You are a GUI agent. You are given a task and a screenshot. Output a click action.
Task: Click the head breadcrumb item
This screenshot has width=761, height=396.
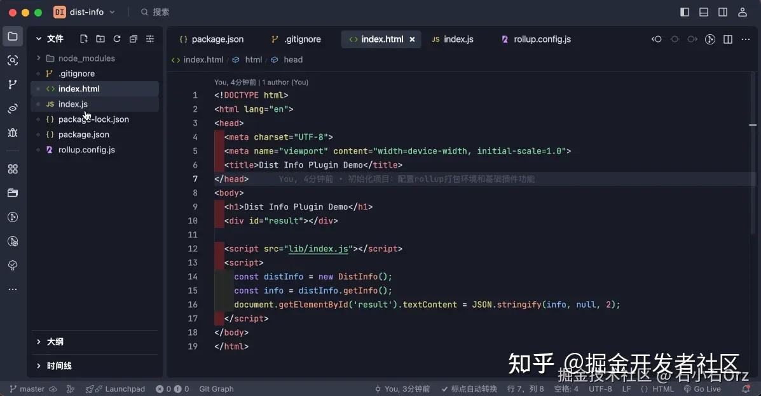(293, 60)
